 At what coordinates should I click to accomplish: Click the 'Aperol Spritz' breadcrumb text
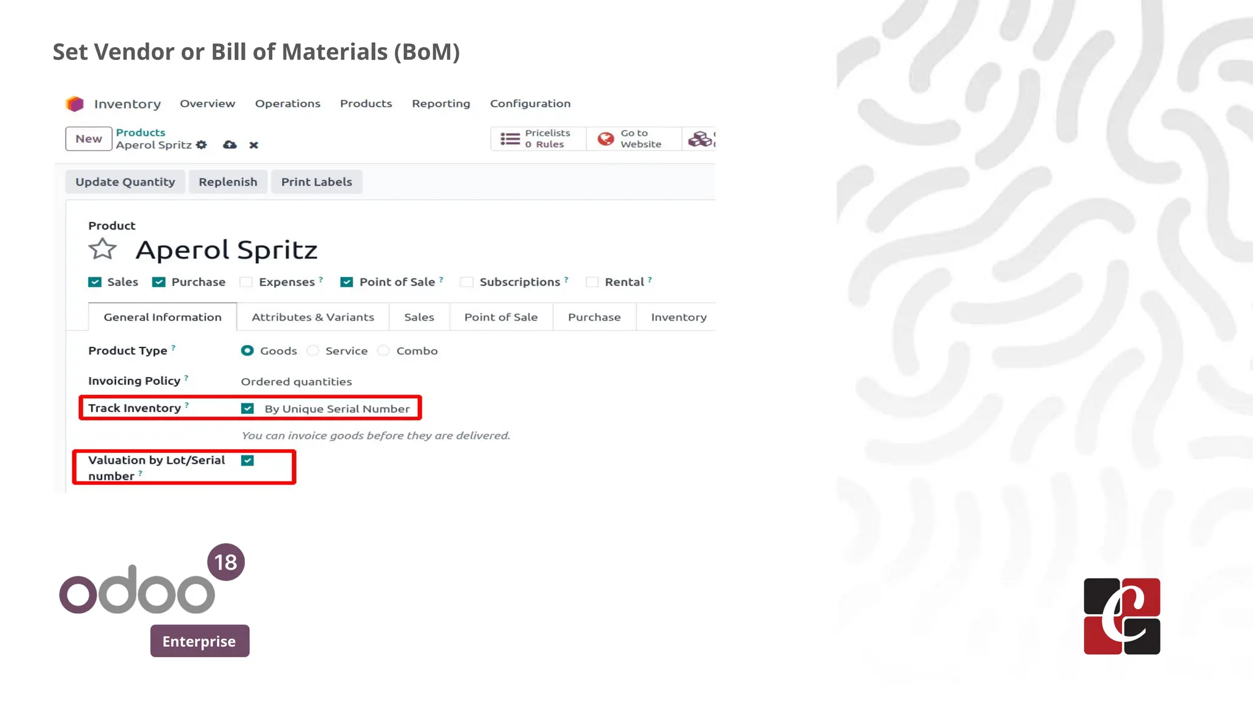pos(154,145)
